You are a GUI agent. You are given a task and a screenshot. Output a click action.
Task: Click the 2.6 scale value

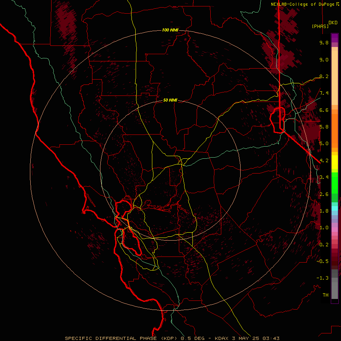click(324, 194)
